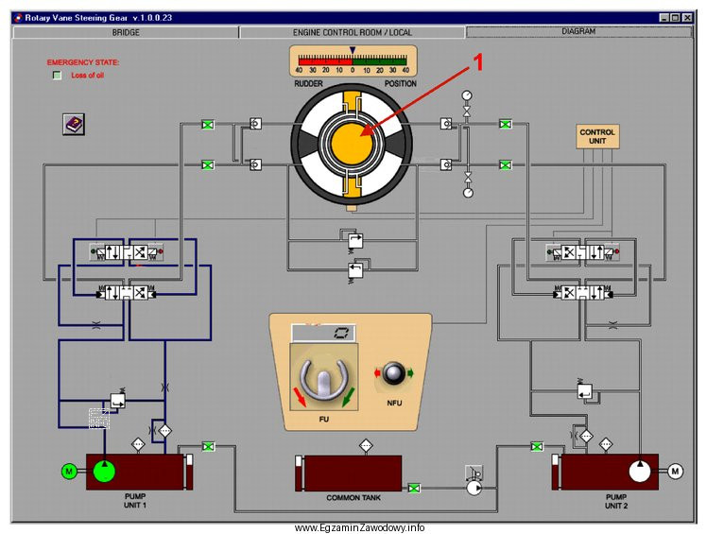Click the lower pressure gauge right of actuator
The height and width of the screenshot is (534, 707).
click(469, 193)
